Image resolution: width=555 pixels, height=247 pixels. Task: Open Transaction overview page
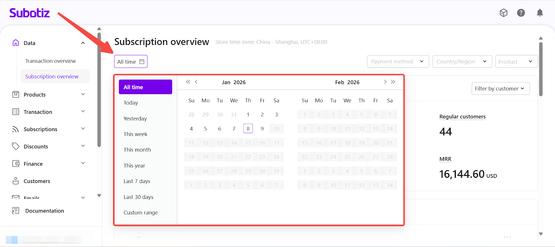coord(50,61)
